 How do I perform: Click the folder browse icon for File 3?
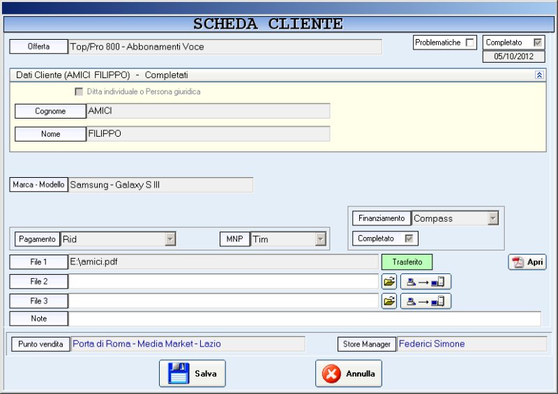pyautogui.click(x=389, y=301)
